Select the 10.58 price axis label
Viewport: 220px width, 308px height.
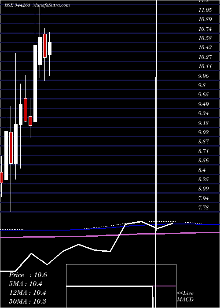205,38
